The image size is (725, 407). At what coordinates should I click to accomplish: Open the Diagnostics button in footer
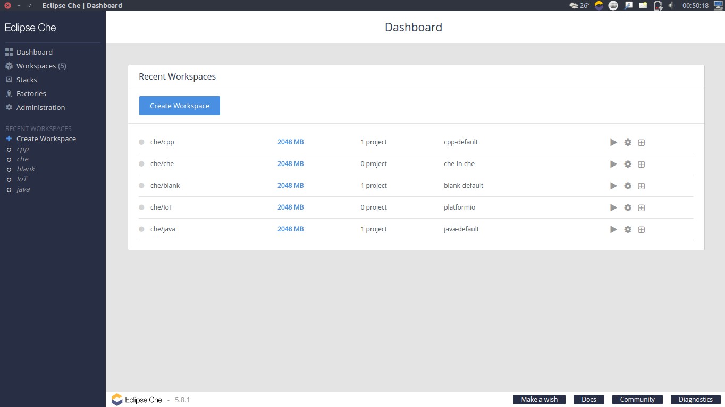click(x=695, y=400)
